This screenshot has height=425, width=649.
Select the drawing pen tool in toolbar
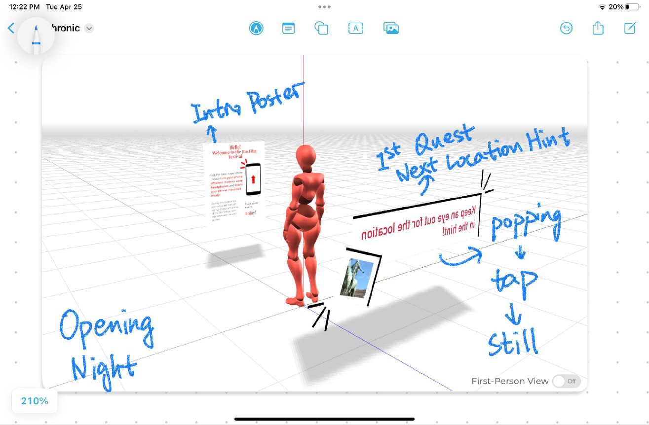[x=256, y=28]
